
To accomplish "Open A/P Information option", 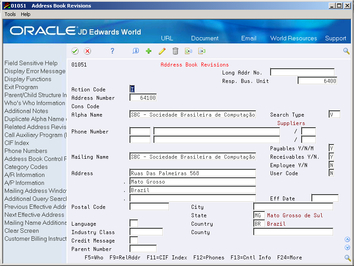I will (24, 183).
